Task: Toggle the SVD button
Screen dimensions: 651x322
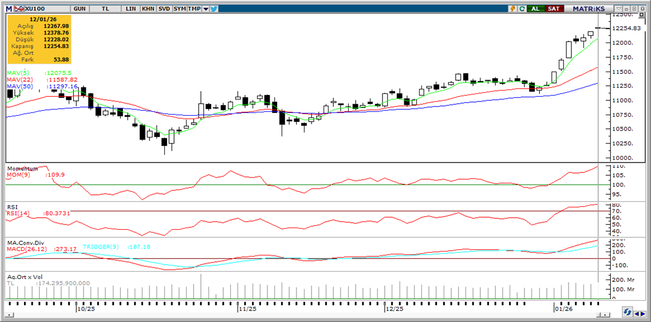Action: coord(164,9)
